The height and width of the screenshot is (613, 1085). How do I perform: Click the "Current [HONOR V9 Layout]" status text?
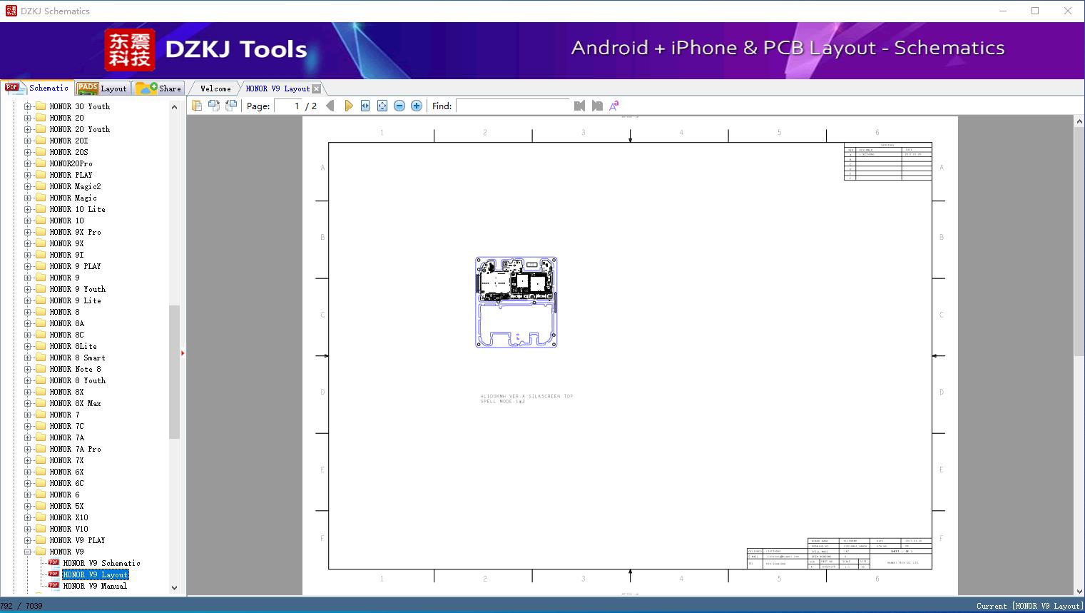click(x=1029, y=606)
